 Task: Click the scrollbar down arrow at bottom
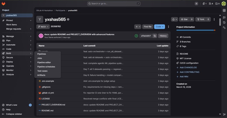pos(220,114)
